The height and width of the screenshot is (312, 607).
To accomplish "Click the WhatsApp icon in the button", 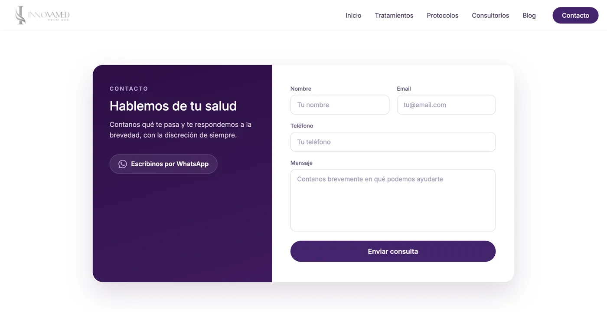I will coord(123,164).
